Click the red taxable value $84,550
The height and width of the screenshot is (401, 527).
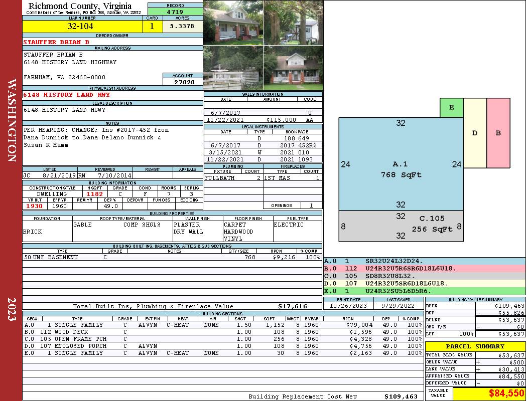[x=489, y=393]
